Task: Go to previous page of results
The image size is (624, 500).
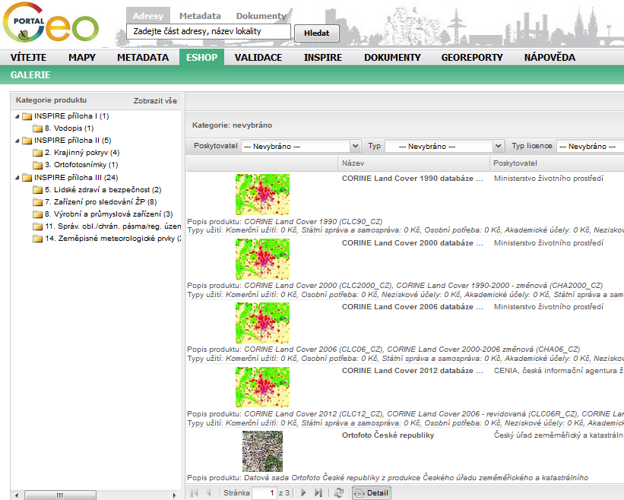Action: pos(208,493)
